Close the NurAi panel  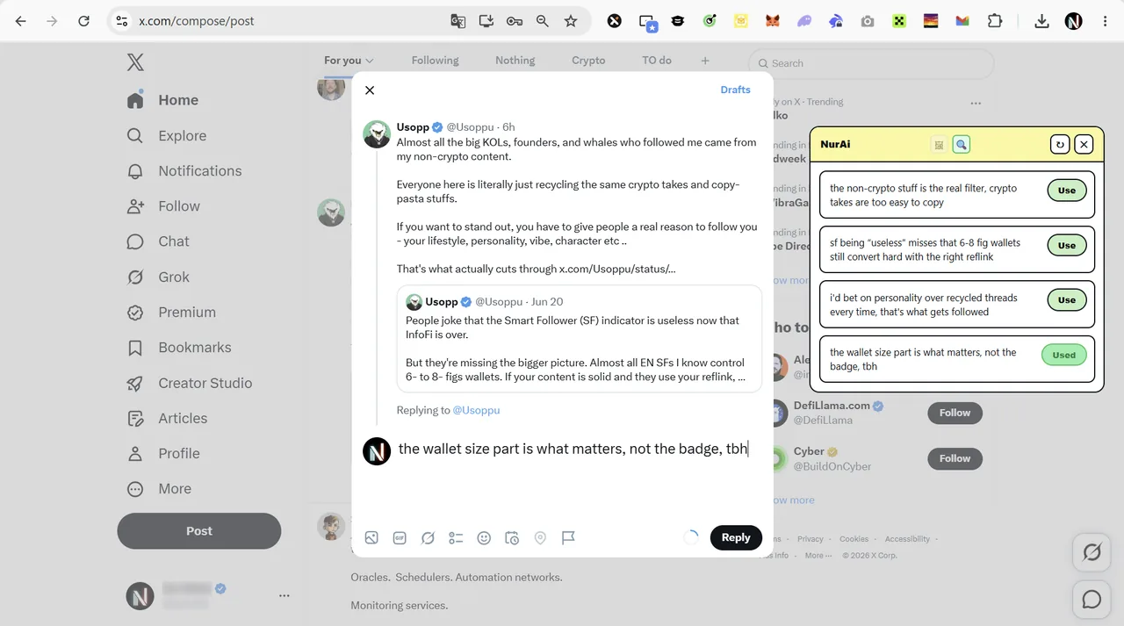point(1084,145)
